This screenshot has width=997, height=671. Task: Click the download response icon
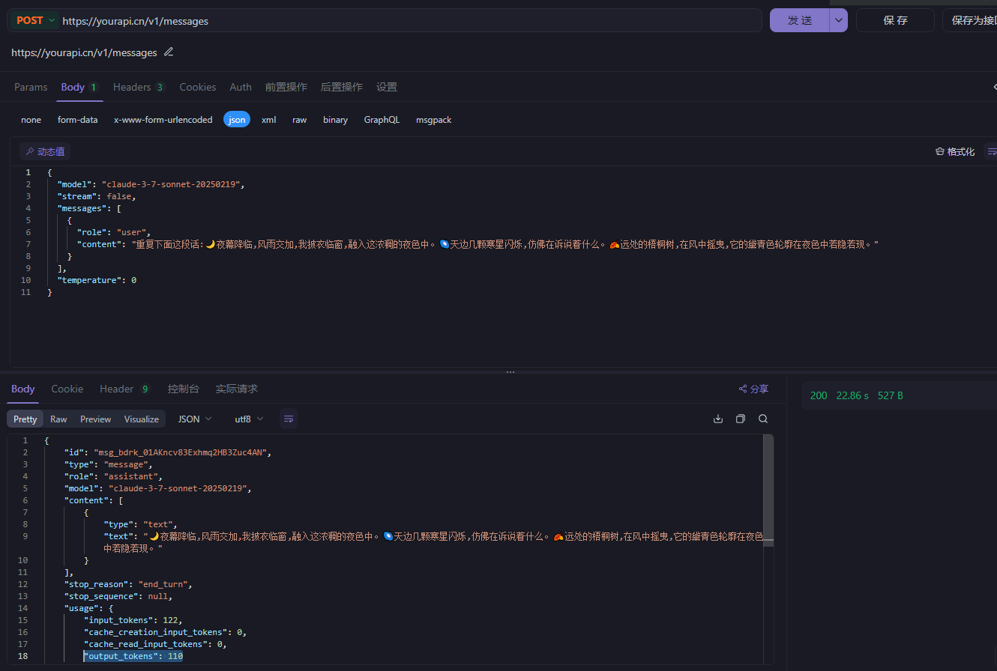(718, 419)
